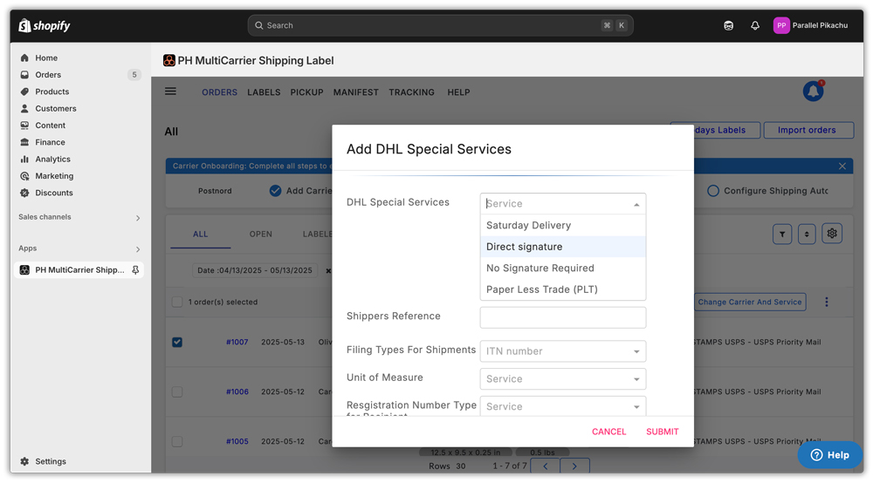The image size is (873, 483).
Task: Click the Shippers Reference input field
Action: pyautogui.click(x=563, y=317)
